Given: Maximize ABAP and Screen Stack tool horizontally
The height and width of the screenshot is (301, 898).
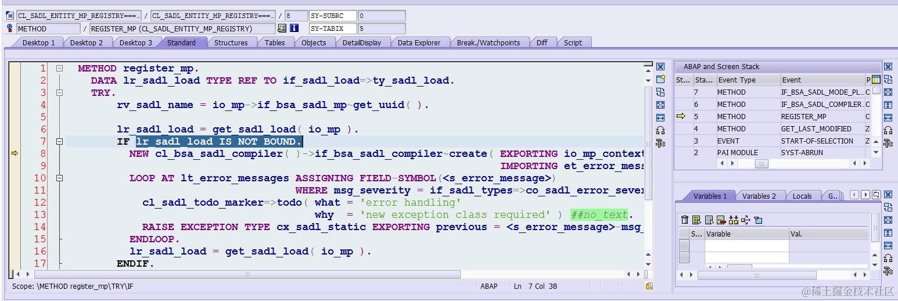Looking at the screenshot, I should click(888, 118).
